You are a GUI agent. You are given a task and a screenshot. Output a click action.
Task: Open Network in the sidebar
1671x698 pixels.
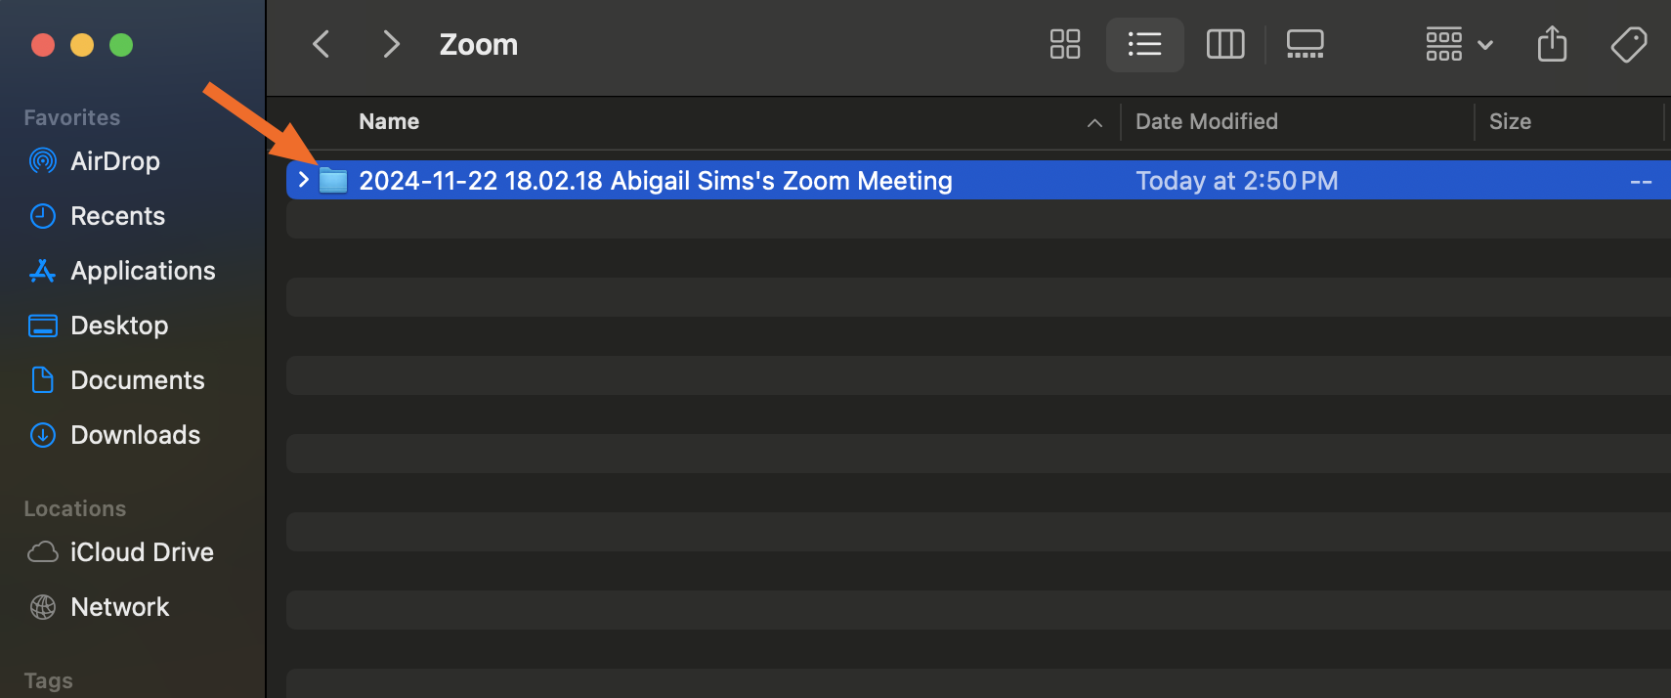pyautogui.click(x=119, y=607)
